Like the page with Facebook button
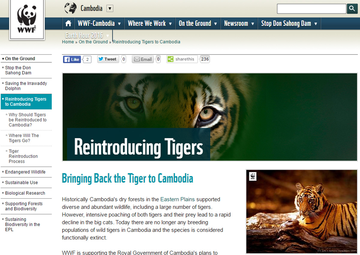This screenshot has height=255, width=360. click(72, 59)
